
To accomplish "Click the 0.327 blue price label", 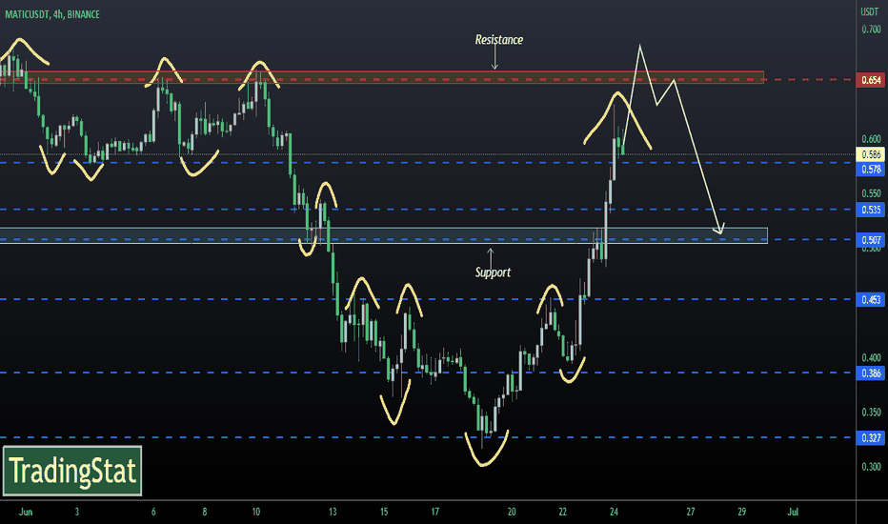I will click(x=871, y=438).
